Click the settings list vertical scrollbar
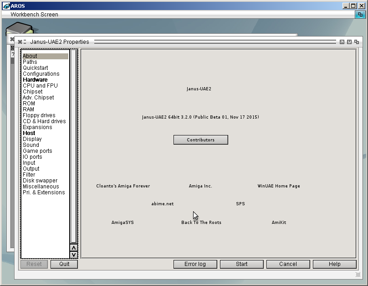Image resolution: width=368 pixels, height=286 pixels. coord(74,146)
